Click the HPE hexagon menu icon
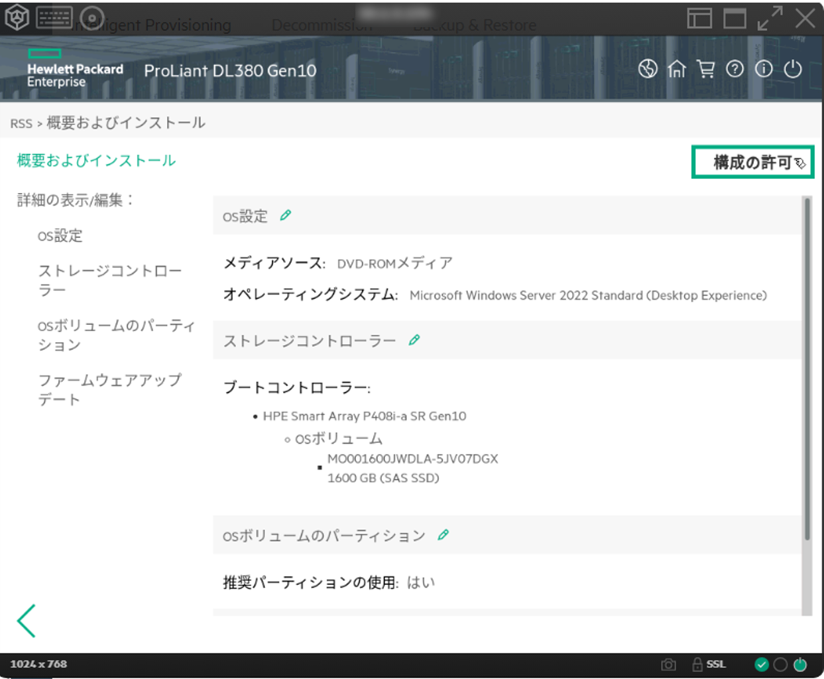 coord(17,17)
